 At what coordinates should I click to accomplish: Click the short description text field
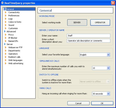tap(88, 41)
